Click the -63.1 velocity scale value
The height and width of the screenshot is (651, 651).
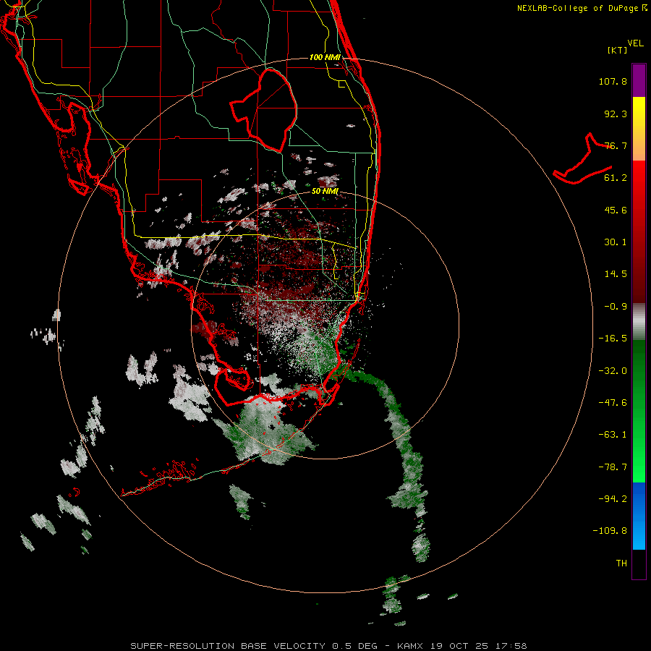click(613, 435)
